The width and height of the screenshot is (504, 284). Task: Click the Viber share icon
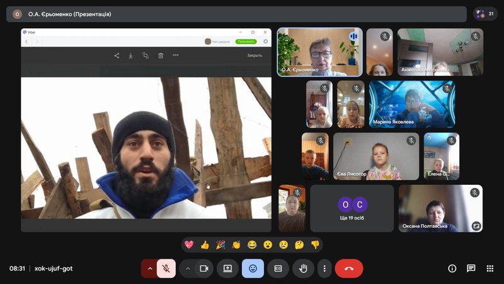[x=117, y=56]
